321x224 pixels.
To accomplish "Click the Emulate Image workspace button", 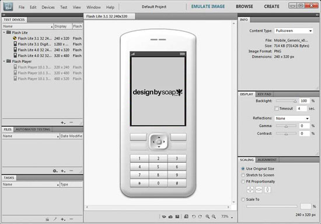I will point(208,6).
